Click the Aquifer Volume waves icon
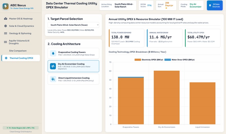The image size is (226, 134). click(x=6, y=42)
